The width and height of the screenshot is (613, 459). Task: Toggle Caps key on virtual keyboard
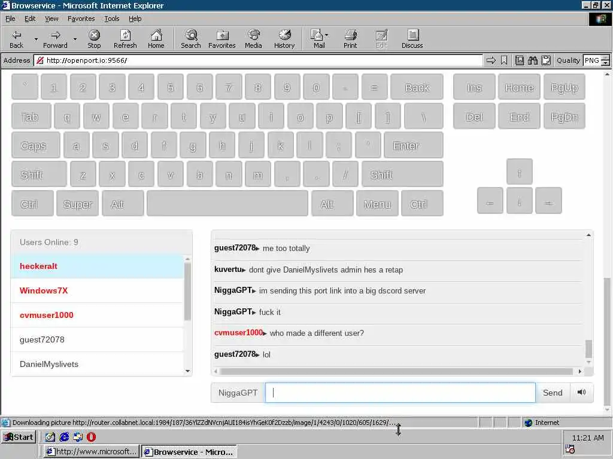pyautogui.click(x=35, y=145)
